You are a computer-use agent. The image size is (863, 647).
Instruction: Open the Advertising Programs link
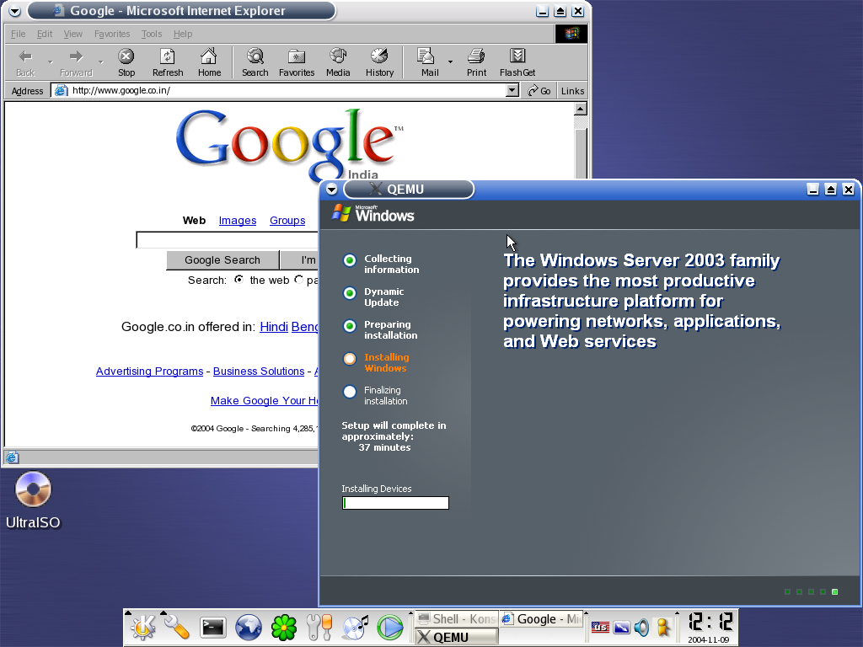[149, 372]
